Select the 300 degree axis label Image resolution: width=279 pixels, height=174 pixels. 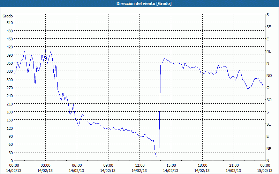click(x=10, y=80)
